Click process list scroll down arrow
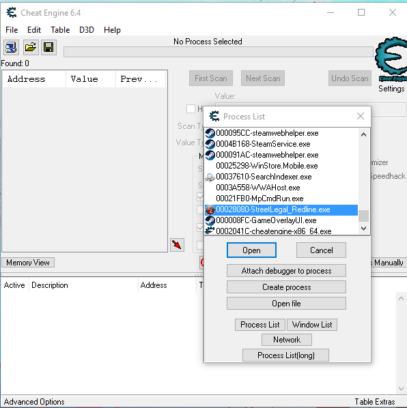407x408 pixels. pyautogui.click(x=364, y=229)
